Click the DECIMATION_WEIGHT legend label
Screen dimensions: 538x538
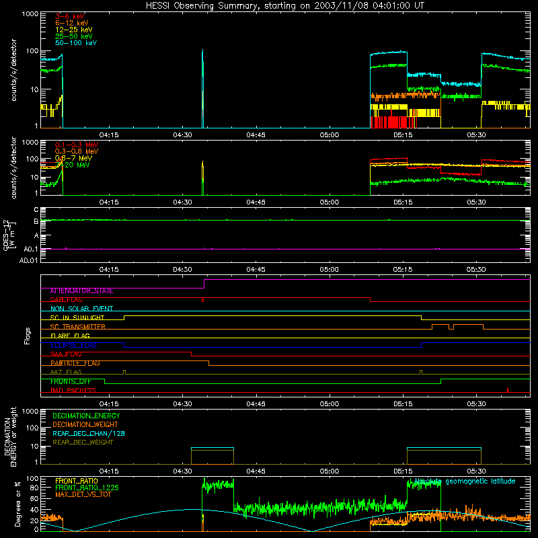(x=85, y=425)
